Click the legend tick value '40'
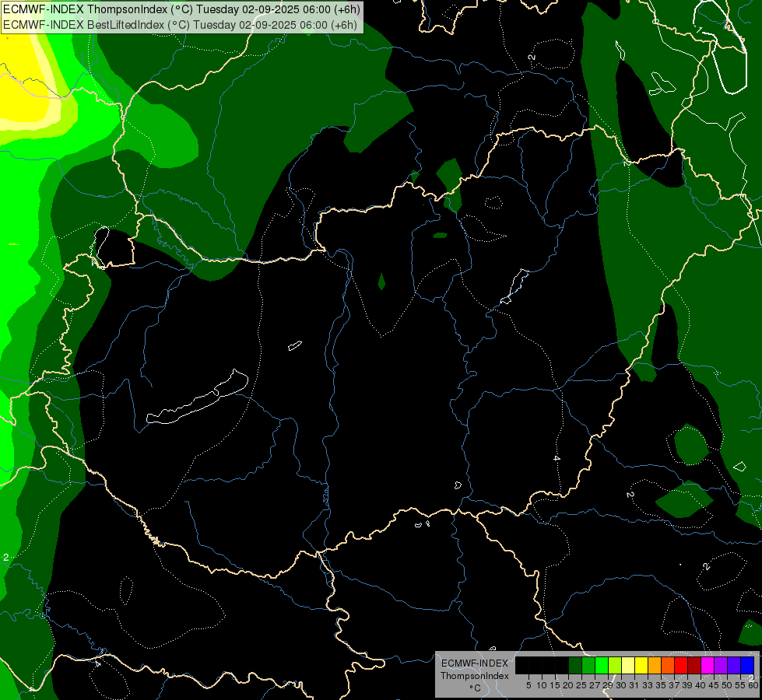Viewport: 762px width, 700px height. point(701,685)
